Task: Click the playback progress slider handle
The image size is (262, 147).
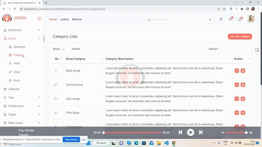Action: tap(104, 133)
